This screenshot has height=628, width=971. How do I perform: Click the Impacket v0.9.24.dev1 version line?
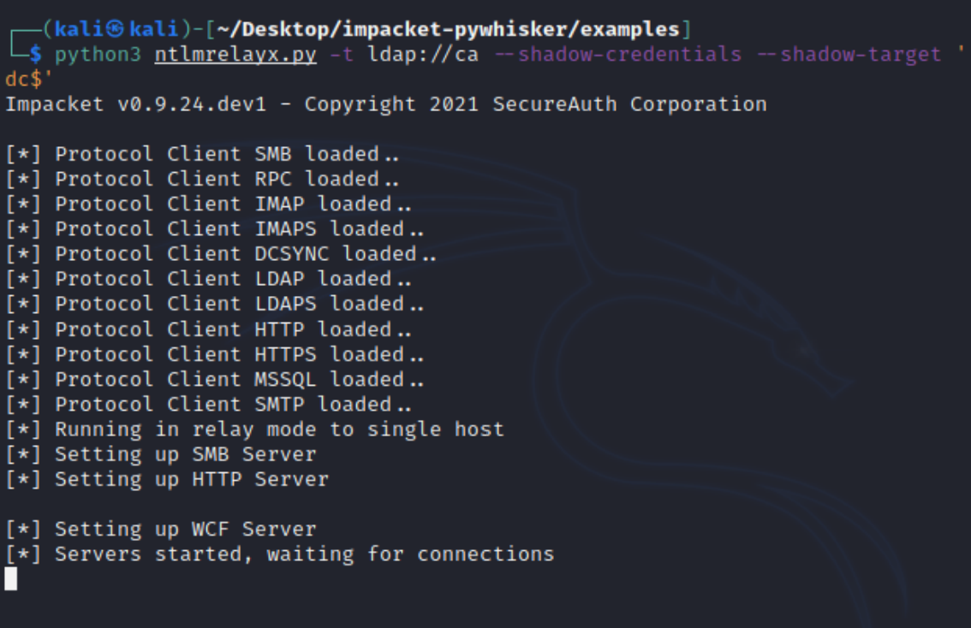point(385,104)
